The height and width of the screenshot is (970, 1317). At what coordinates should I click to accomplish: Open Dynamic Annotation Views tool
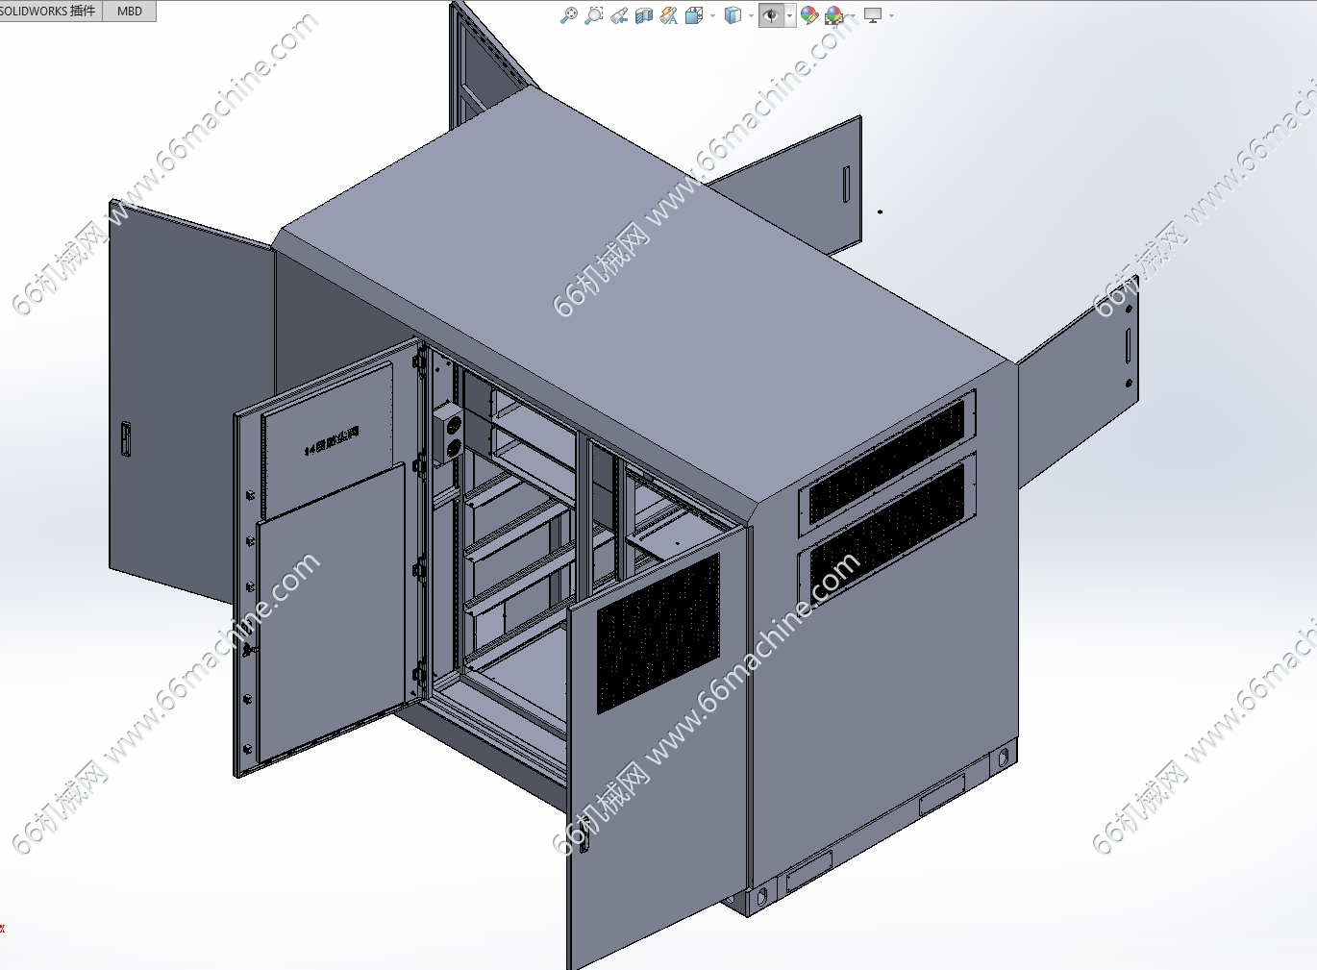click(669, 15)
